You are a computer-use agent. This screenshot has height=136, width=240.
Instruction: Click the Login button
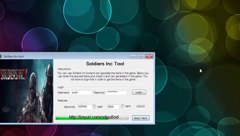[x=139, y=92]
